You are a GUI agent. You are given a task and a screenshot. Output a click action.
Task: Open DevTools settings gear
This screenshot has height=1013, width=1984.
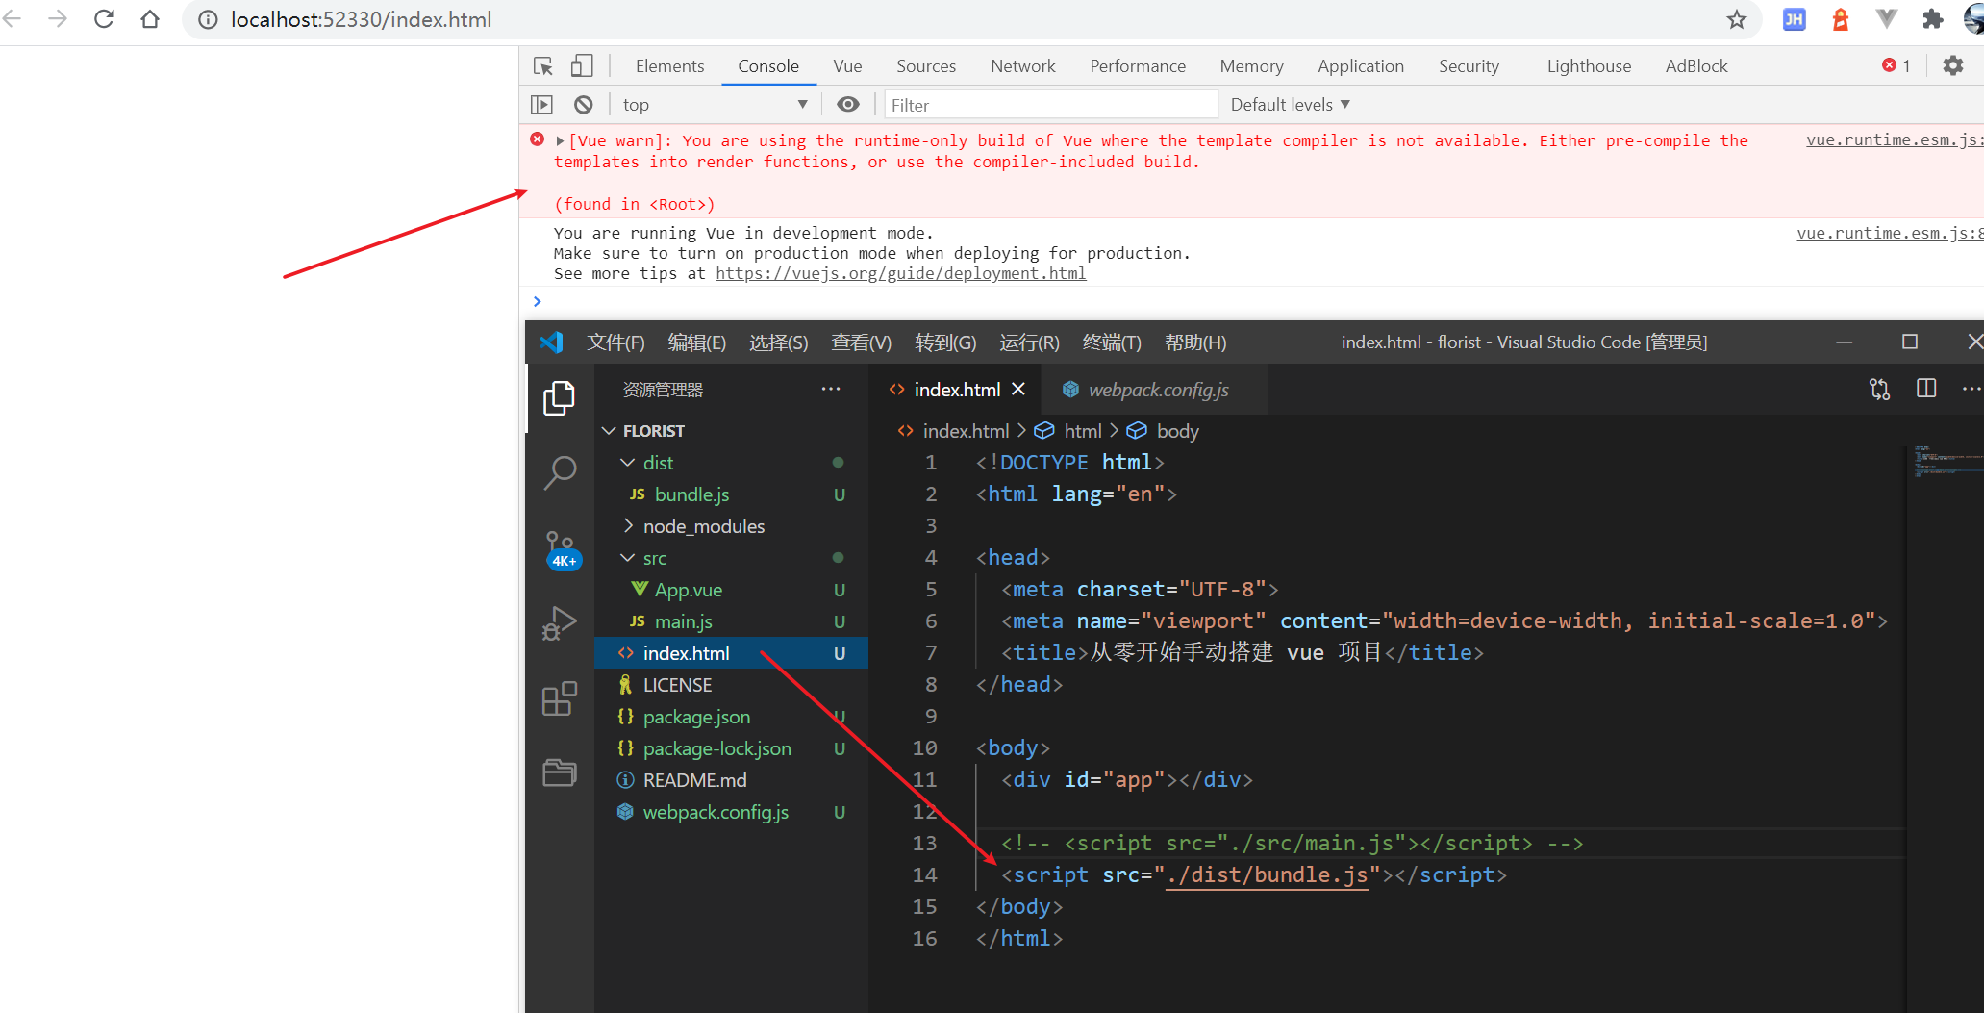coord(1952,65)
